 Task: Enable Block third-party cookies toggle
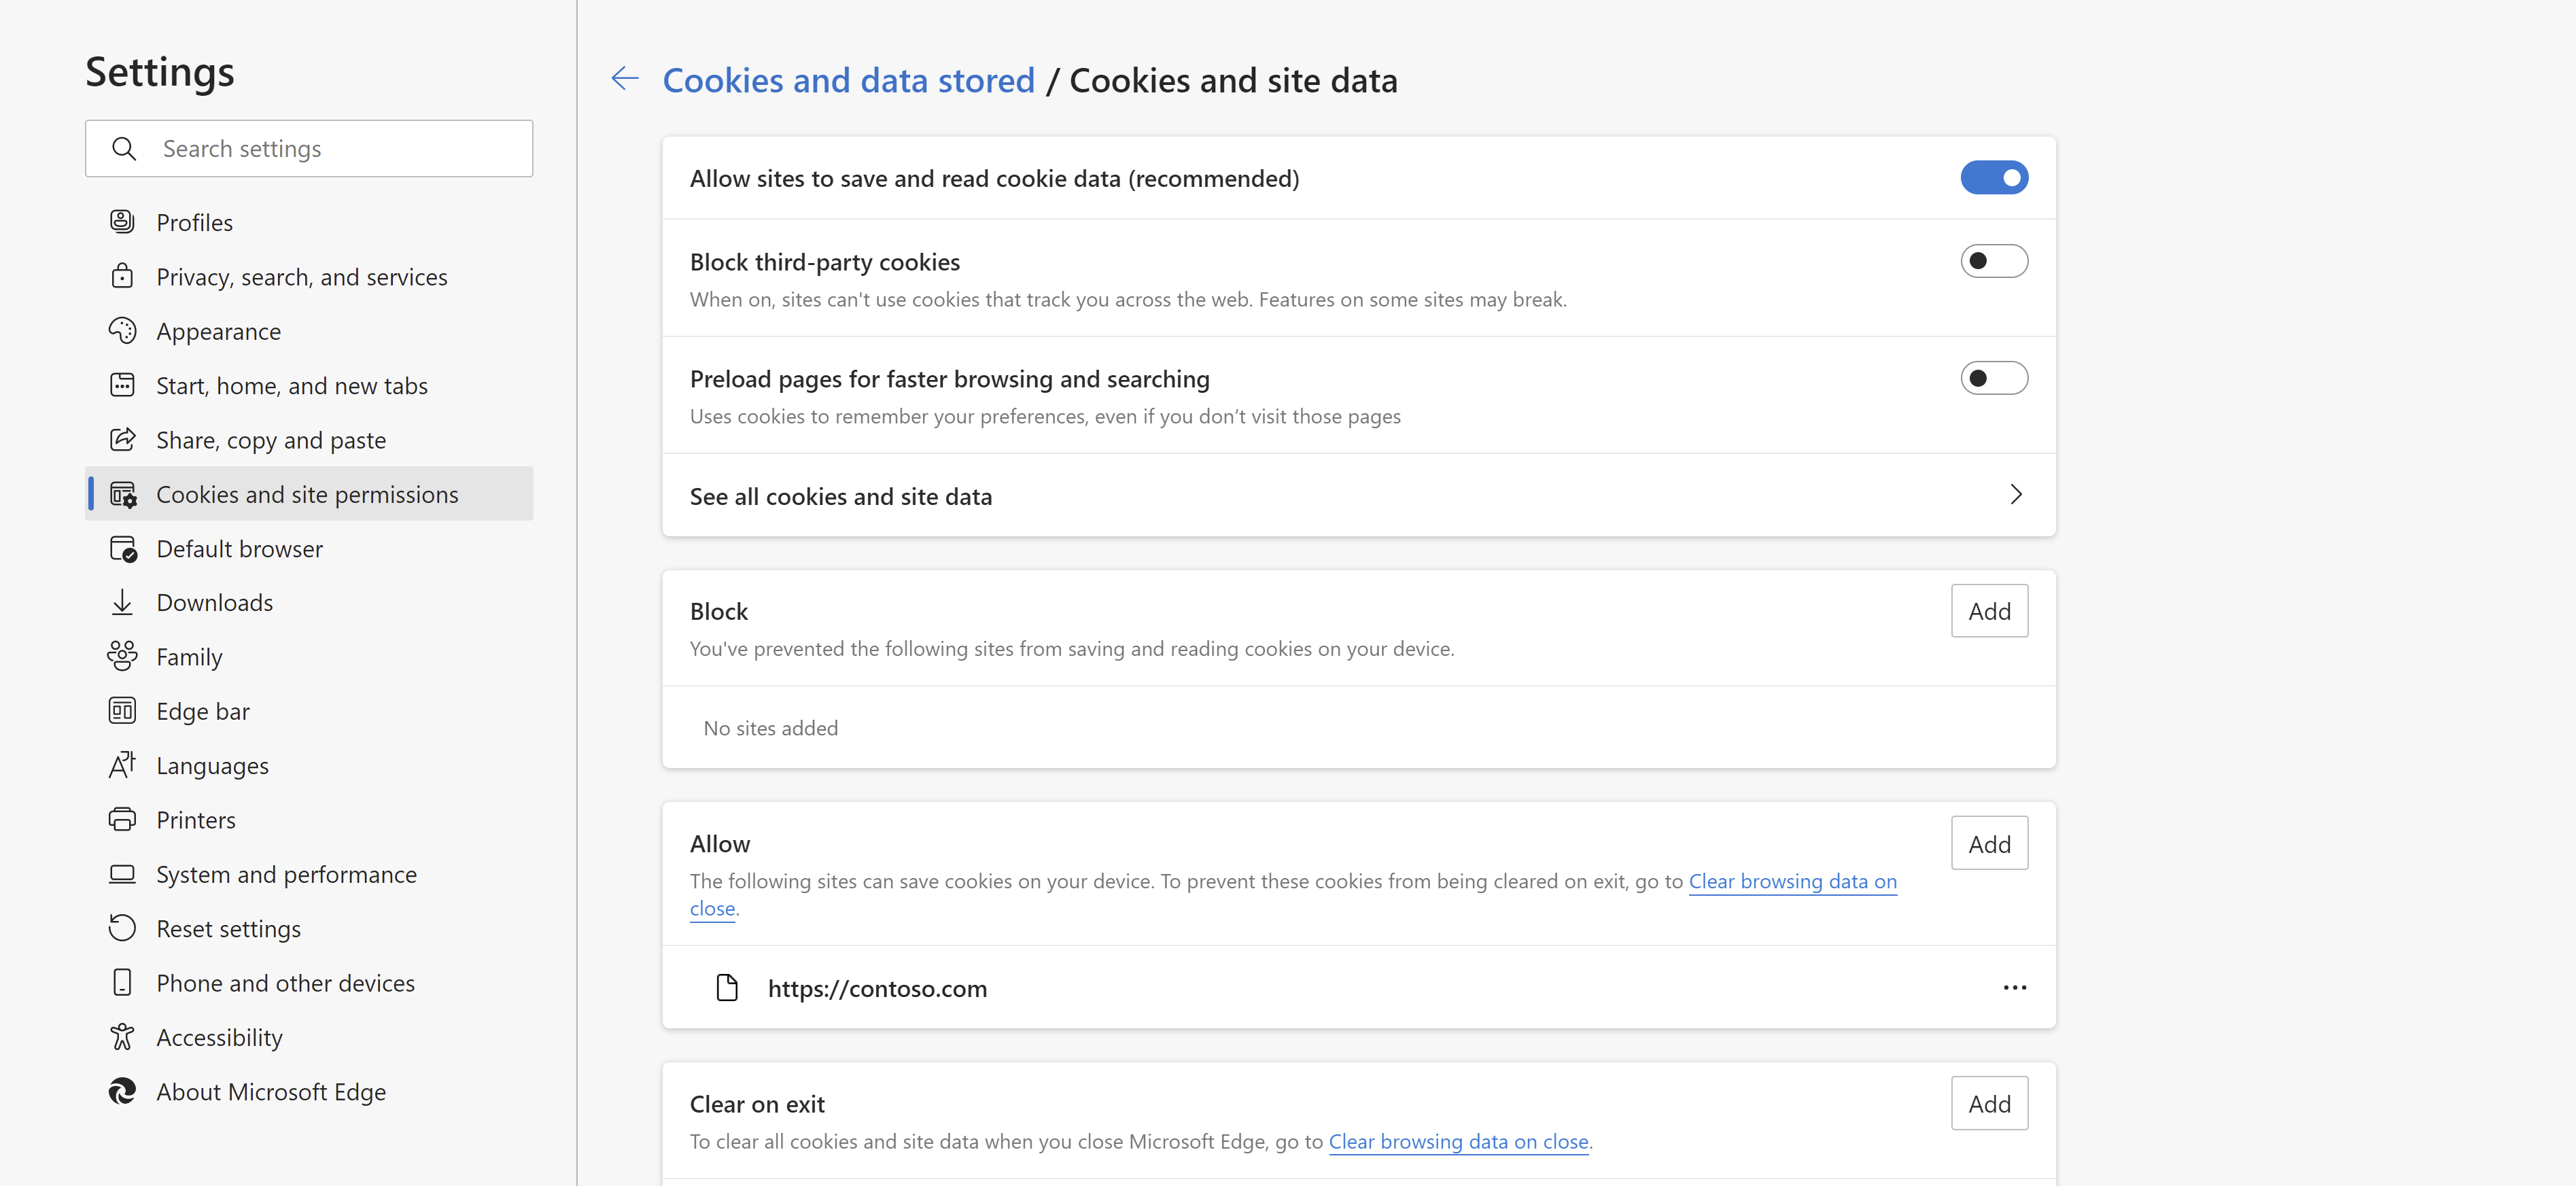point(1994,261)
